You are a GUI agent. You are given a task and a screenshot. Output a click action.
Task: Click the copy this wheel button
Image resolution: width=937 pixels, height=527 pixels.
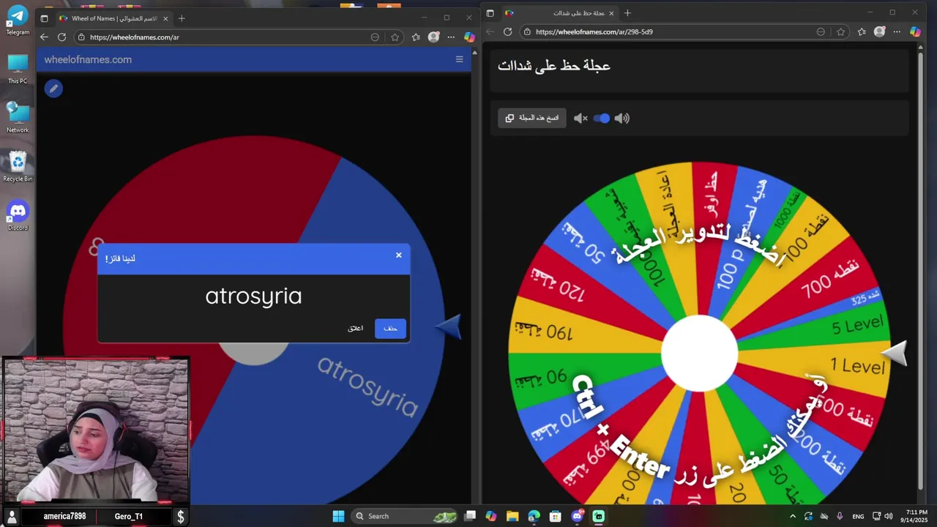tap(532, 118)
